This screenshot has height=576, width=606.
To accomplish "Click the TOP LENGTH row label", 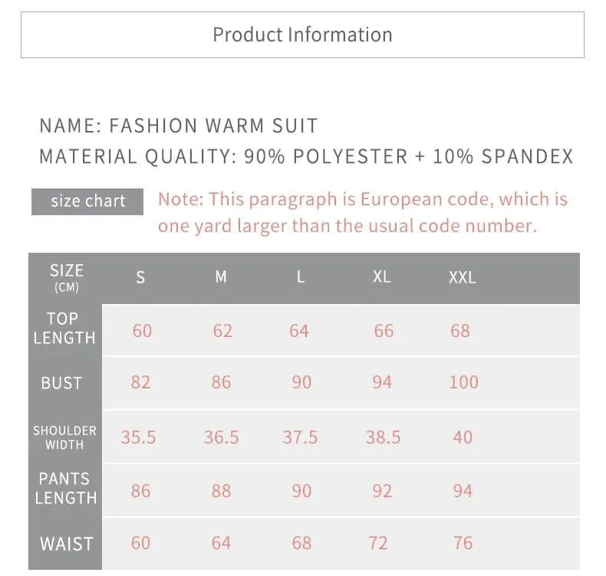I will pos(64,329).
